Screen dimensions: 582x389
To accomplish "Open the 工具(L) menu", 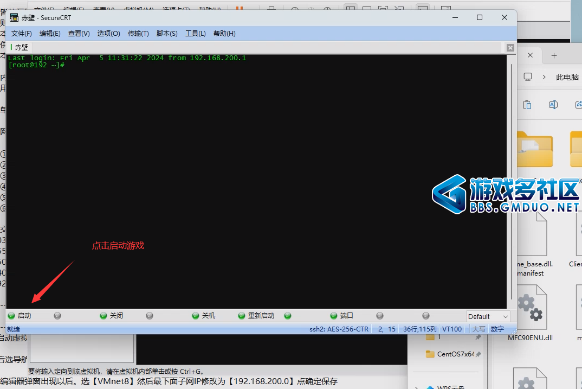I will (196, 34).
